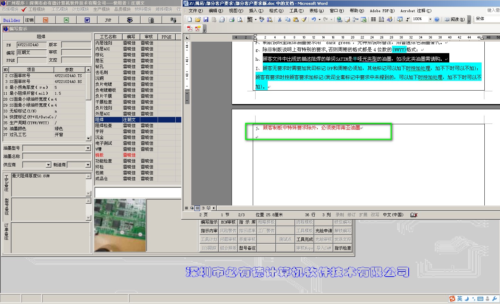Select the 铣板 process row in red

[138, 155]
